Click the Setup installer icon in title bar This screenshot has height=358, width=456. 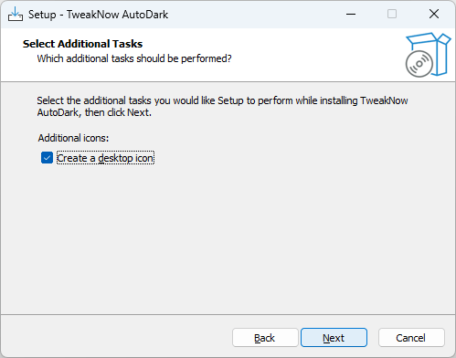click(16, 14)
